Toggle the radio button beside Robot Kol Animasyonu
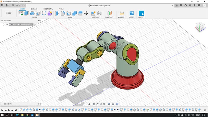This screenshot has height=117, width=208. point(35,25)
